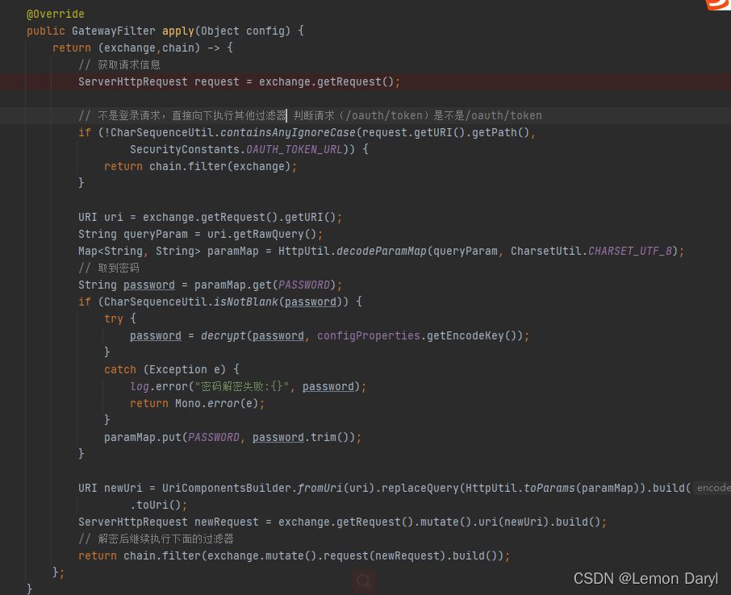Screen dimensions: 731x595
Task: Click the string literal 密码解密失败:{}
Action: click(x=242, y=386)
